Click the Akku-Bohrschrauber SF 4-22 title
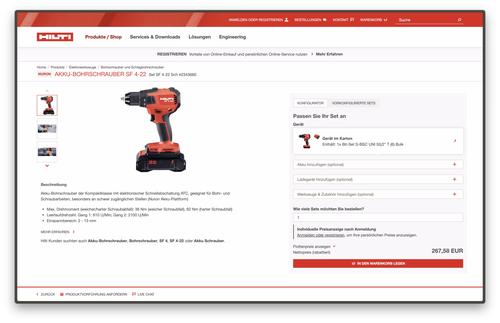Viewport: 500px width, 323px height. click(x=100, y=74)
